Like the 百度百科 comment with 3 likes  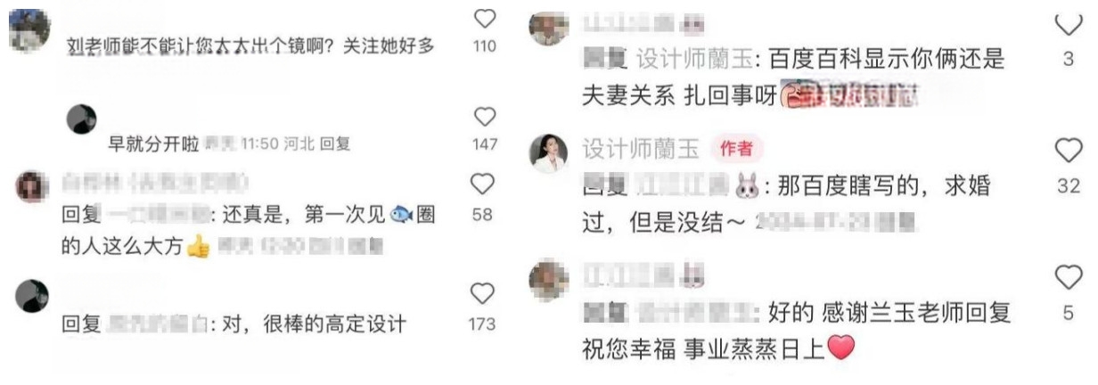(1069, 25)
